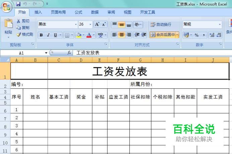Open Quick Access Toolbar customize arrow
The height and width of the screenshot is (154, 232).
pos(47,4)
